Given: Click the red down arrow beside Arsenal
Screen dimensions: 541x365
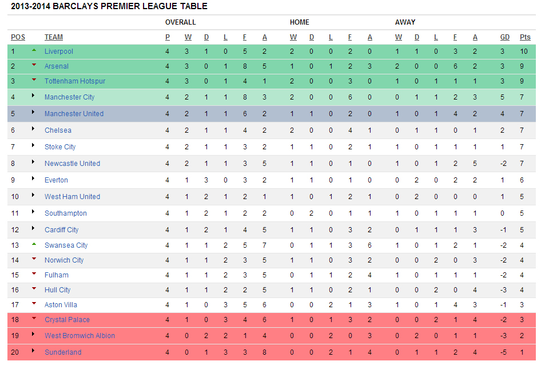Looking at the screenshot, I should click(x=34, y=65).
